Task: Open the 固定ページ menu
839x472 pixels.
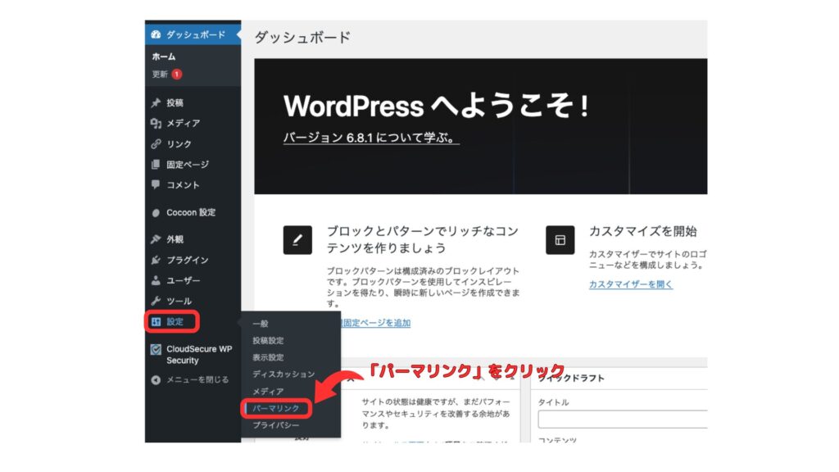Action: pos(188,164)
